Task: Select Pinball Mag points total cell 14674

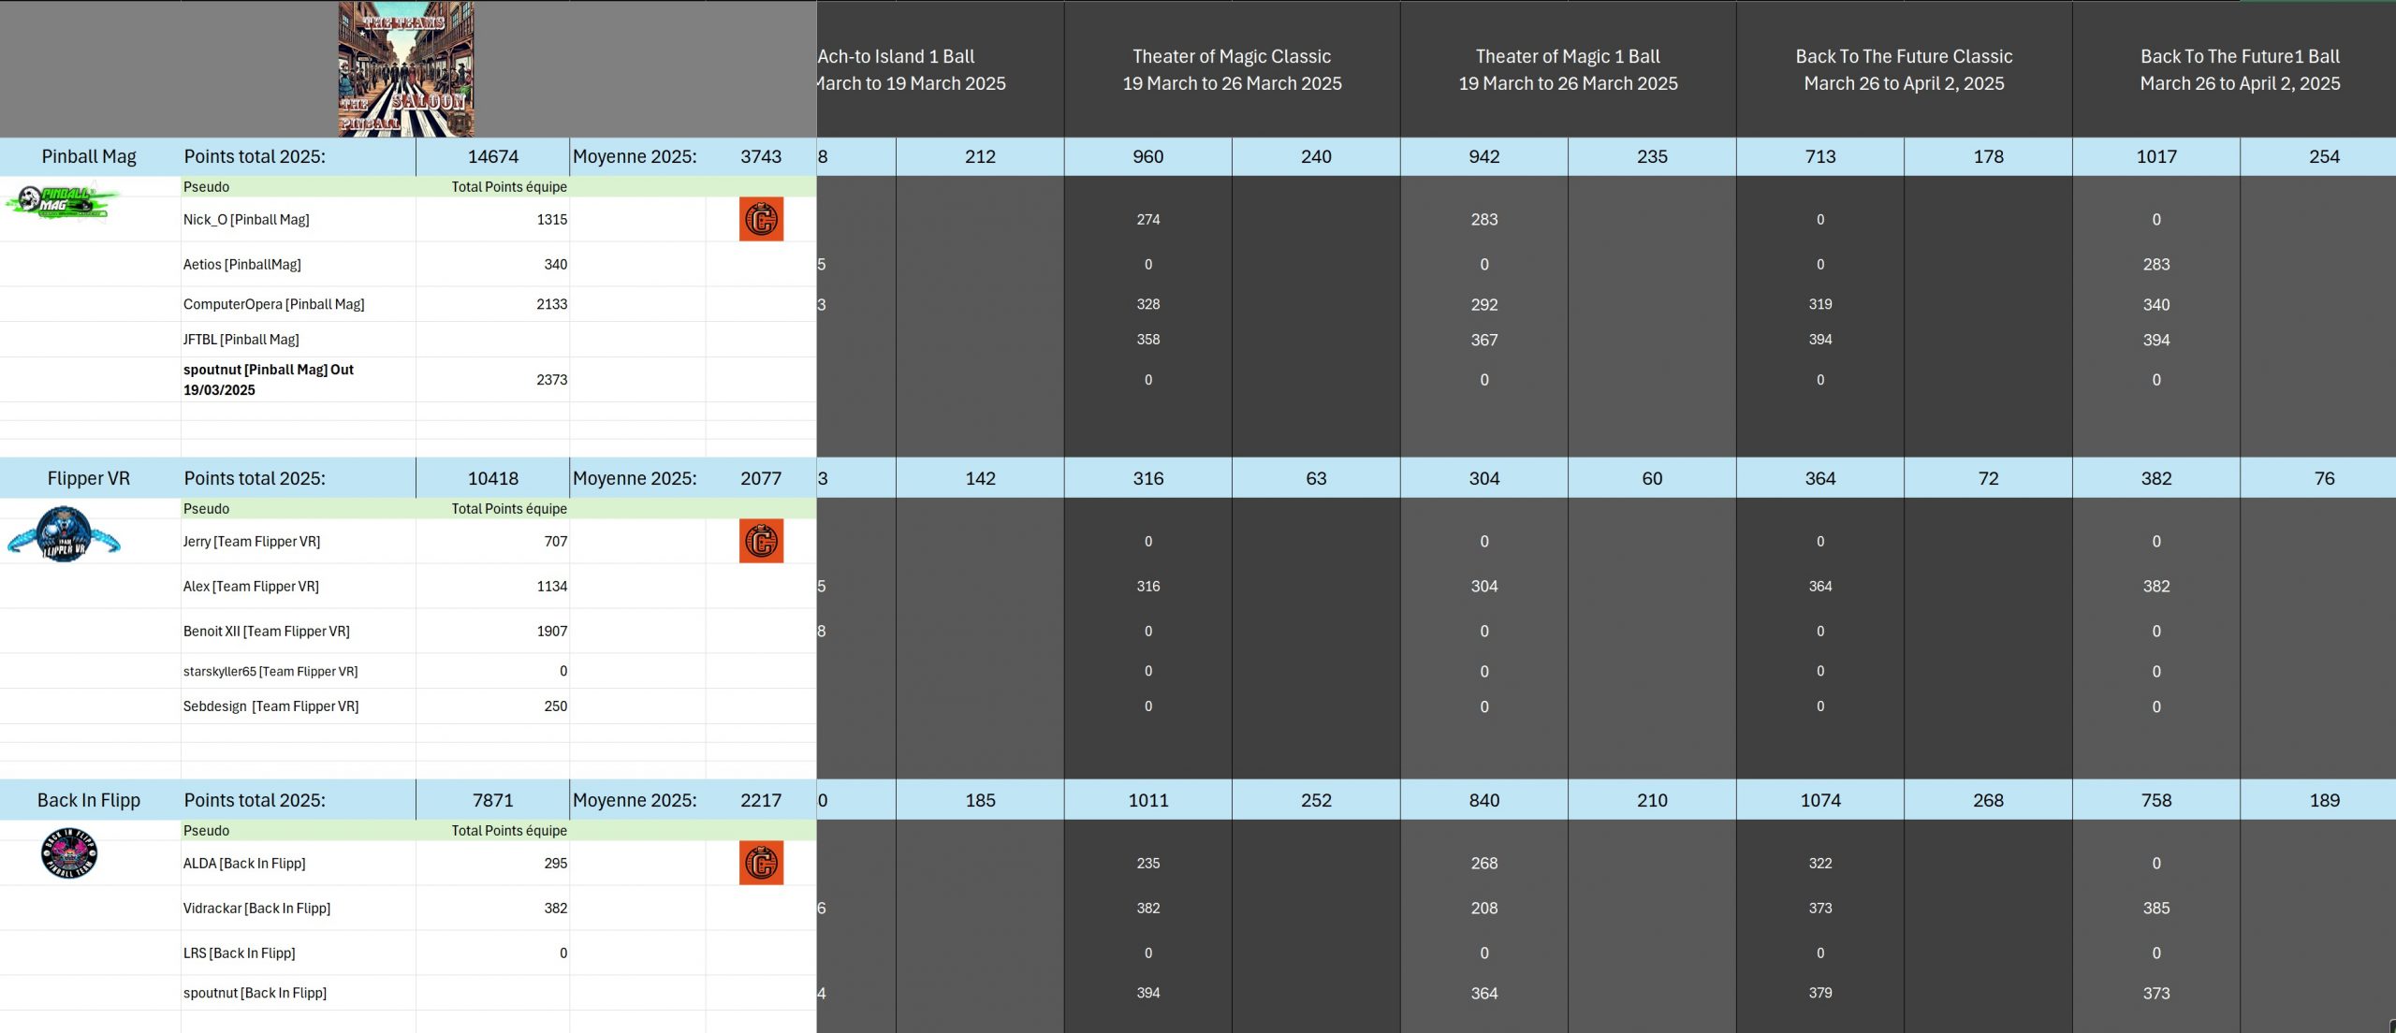Action: 492,156
